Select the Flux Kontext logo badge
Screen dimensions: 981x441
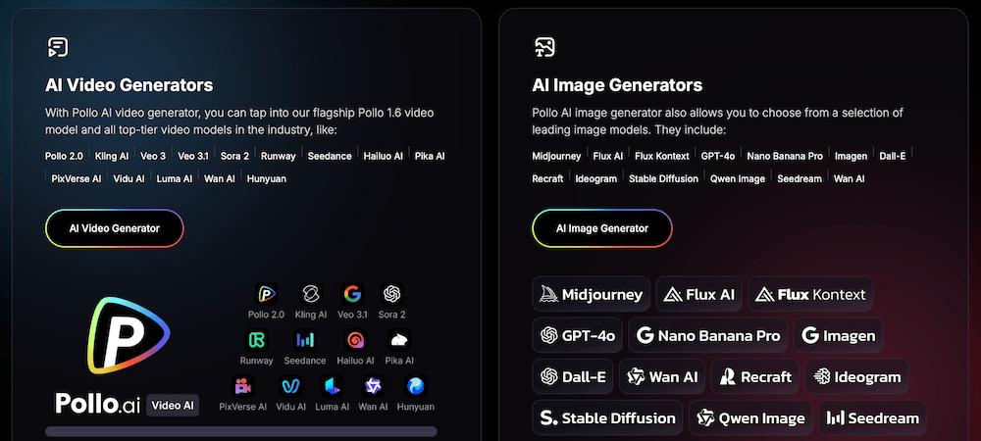click(x=810, y=294)
